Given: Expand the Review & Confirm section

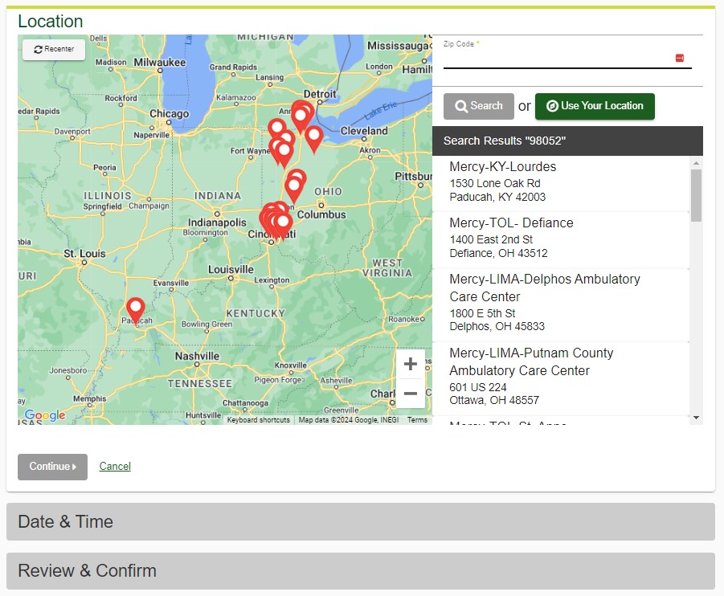Looking at the screenshot, I should point(361,571).
